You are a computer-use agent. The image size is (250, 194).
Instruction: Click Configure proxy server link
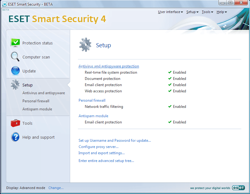[99, 147]
